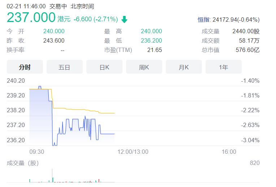Click the tallest volume bar in volume chart
This screenshot has height=187, width=276.
pyautogui.click(x=52, y=175)
